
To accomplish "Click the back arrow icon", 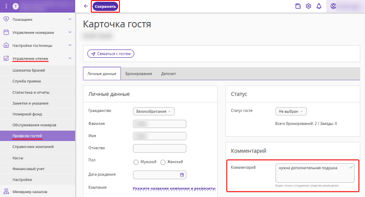I will point(86,6).
